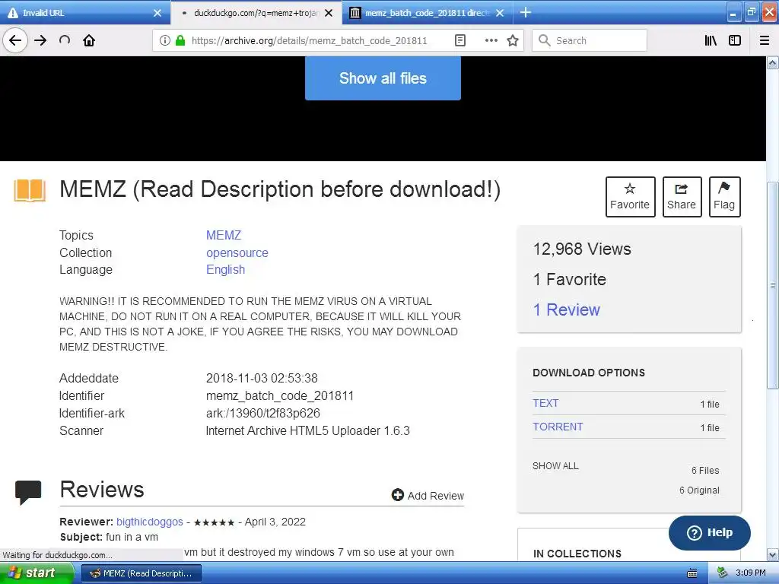Open the browser home page

click(89, 40)
